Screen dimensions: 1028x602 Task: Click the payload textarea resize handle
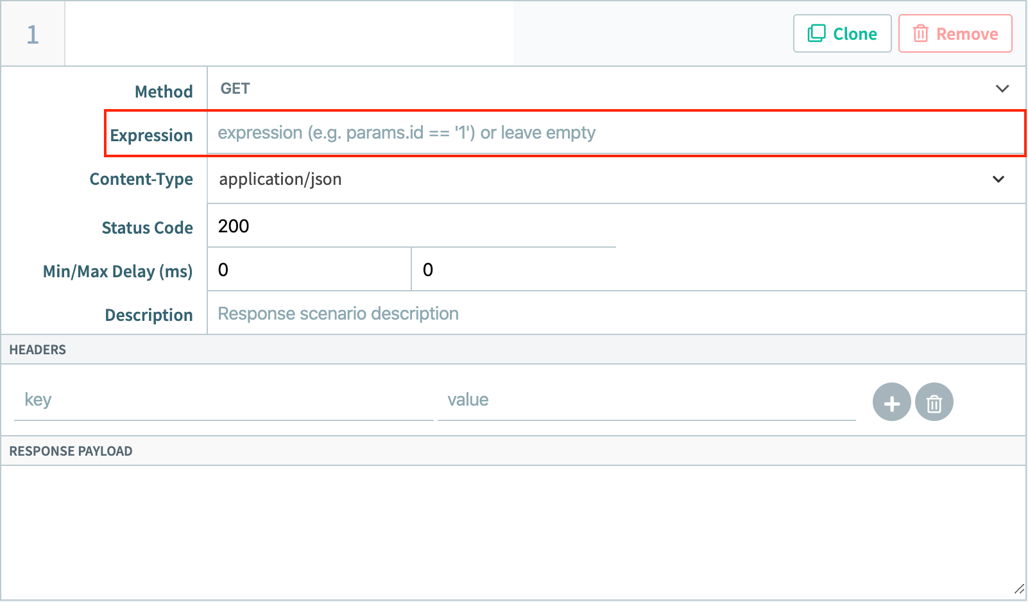1019,589
